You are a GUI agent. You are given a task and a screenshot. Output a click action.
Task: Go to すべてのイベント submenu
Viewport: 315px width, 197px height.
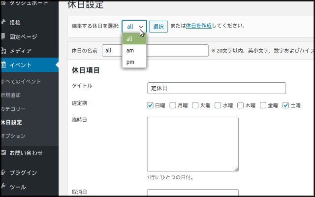(21, 82)
